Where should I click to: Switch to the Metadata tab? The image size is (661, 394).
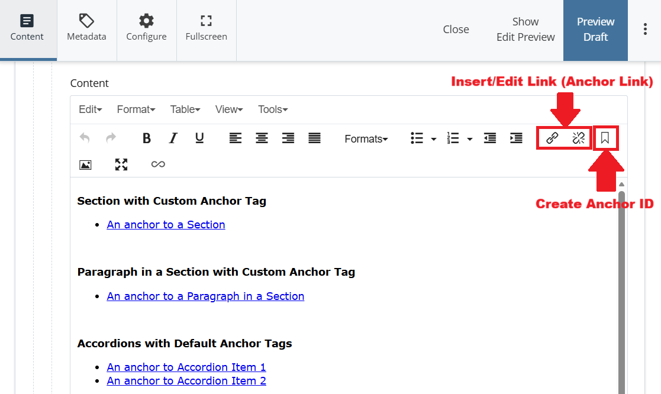click(87, 30)
